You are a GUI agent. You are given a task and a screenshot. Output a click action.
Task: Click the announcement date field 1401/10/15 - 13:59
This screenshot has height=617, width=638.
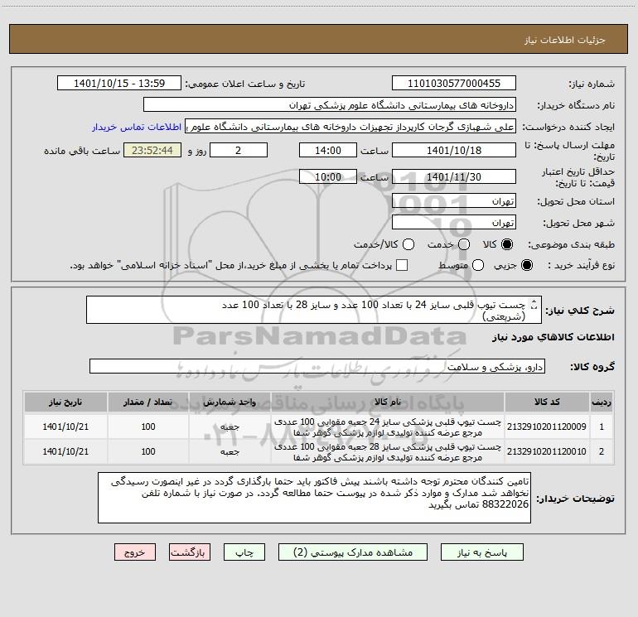point(119,84)
